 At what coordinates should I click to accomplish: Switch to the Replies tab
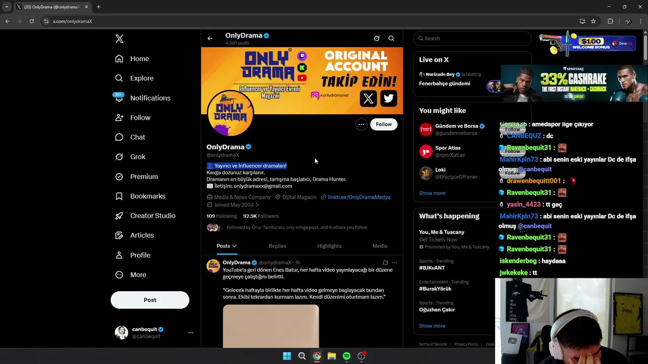point(277,246)
